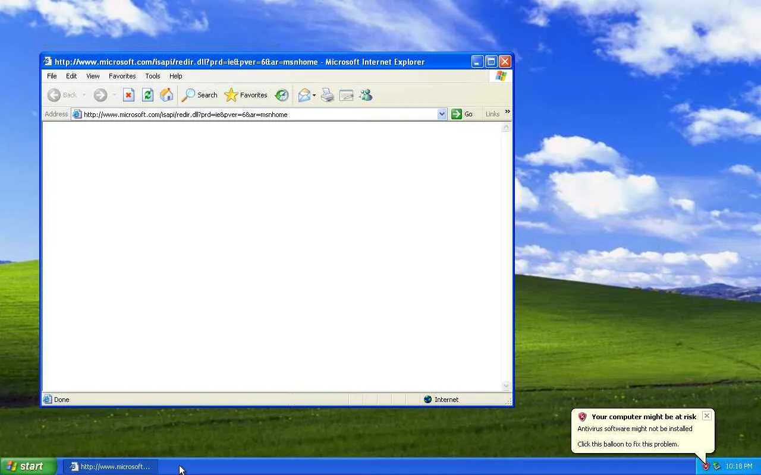Click the Favorites star toolbar button
Image resolution: width=761 pixels, height=475 pixels.
[x=246, y=95]
